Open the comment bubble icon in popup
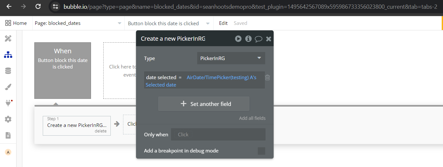The width and height of the screenshot is (443, 167). pyautogui.click(x=258, y=39)
